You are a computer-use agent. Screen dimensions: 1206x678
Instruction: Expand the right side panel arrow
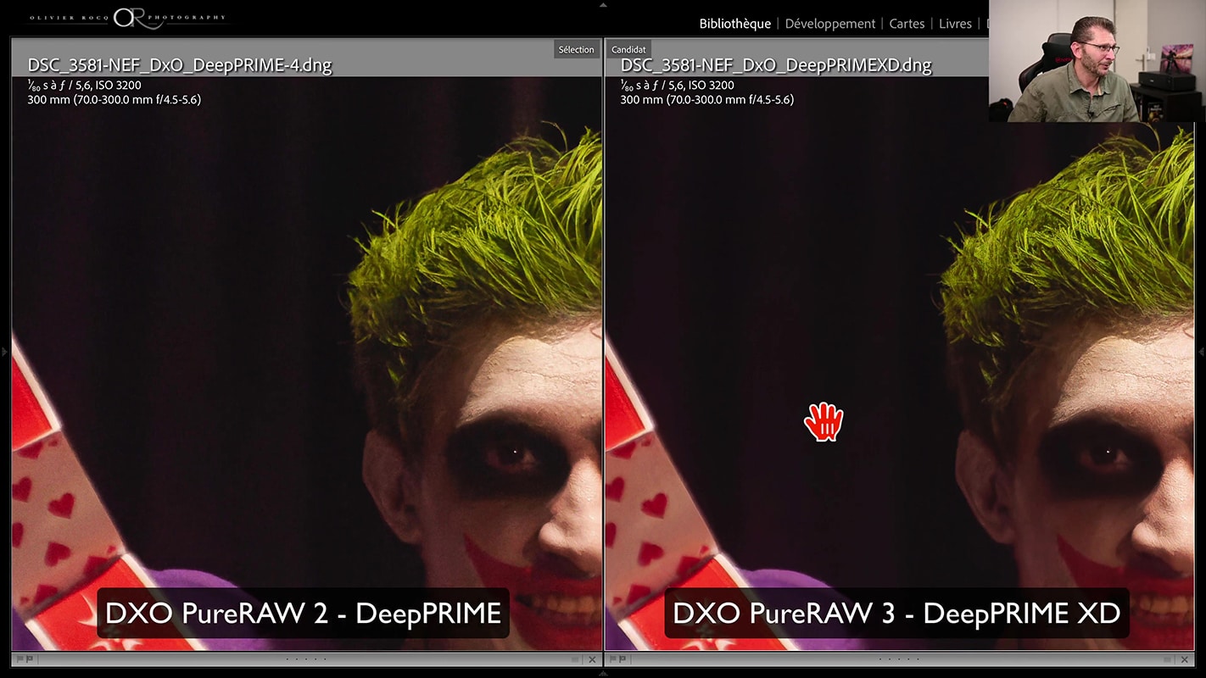(x=1201, y=351)
